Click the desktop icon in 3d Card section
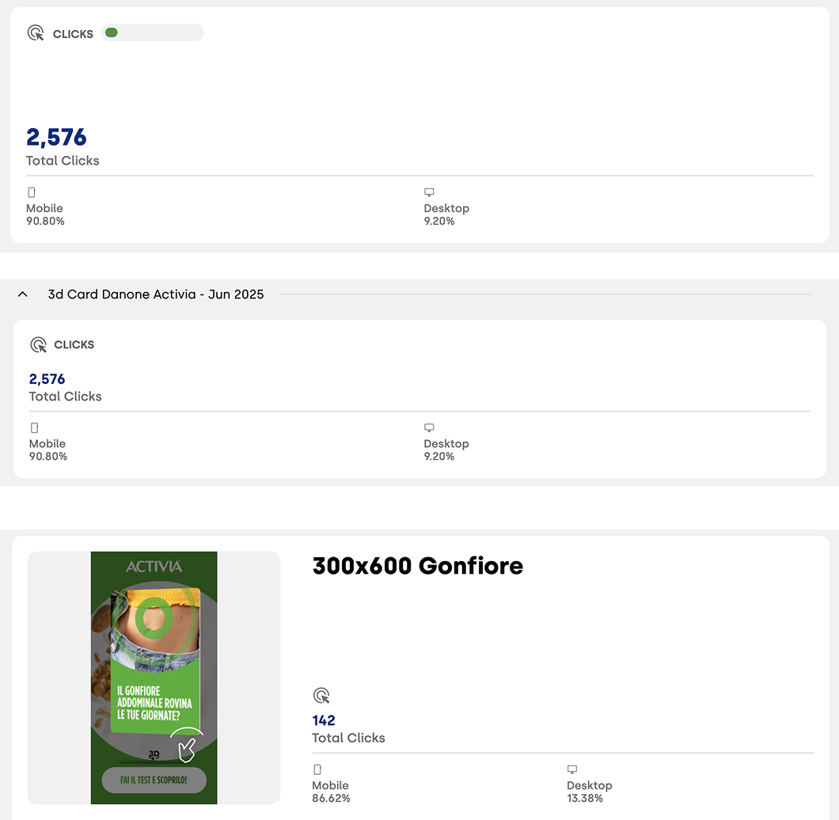The height and width of the screenshot is (820, 839). pos(429,427)
